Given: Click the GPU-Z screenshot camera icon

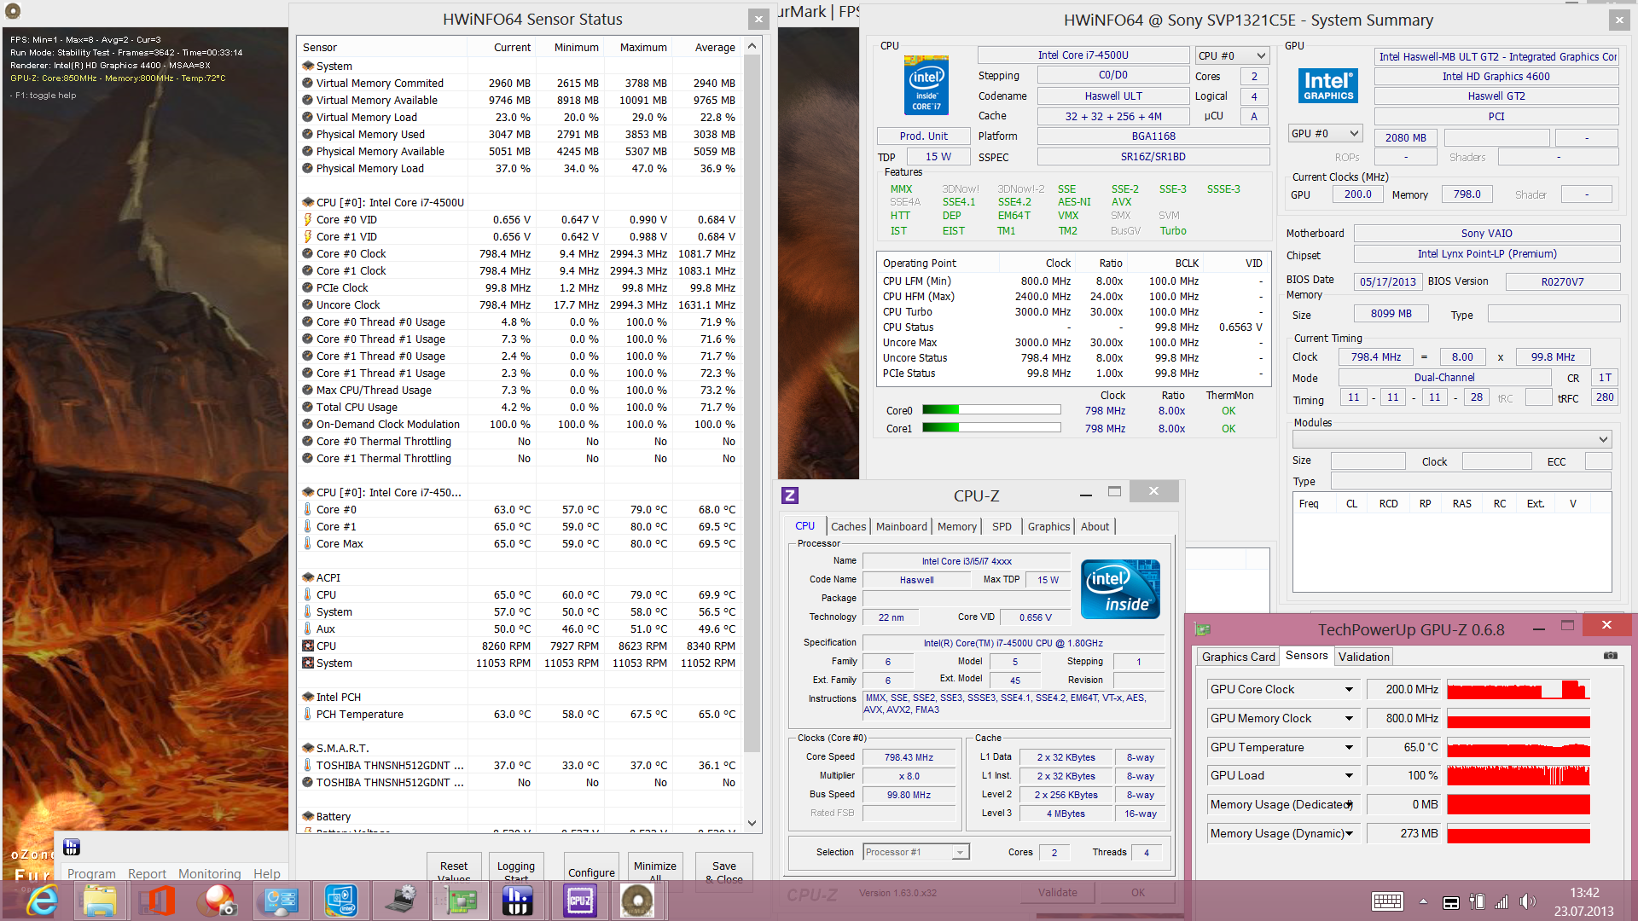Looking at the screenshot, I should click(1610, 656).
